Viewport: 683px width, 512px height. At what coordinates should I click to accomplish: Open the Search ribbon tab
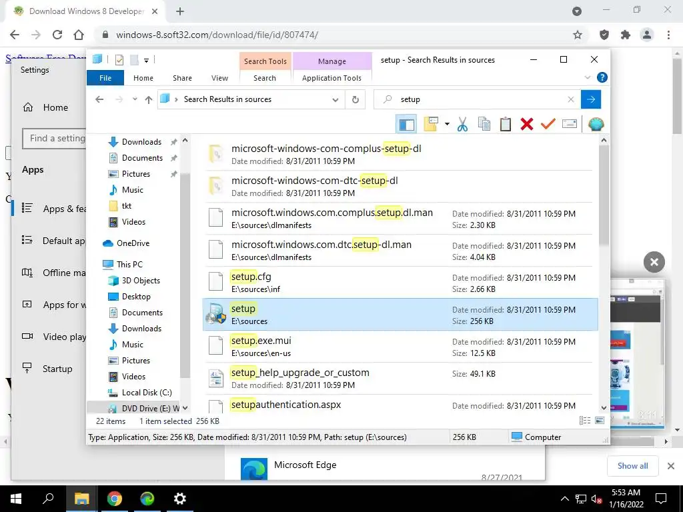coord(264,78)
